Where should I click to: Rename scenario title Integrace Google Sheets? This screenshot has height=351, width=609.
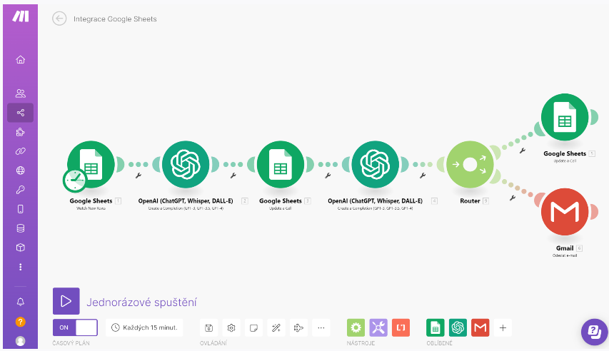[x=115, y=19]
